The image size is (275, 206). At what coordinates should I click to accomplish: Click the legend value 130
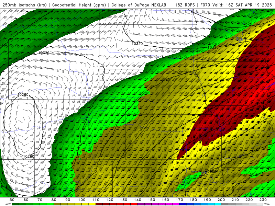point(124,200)
